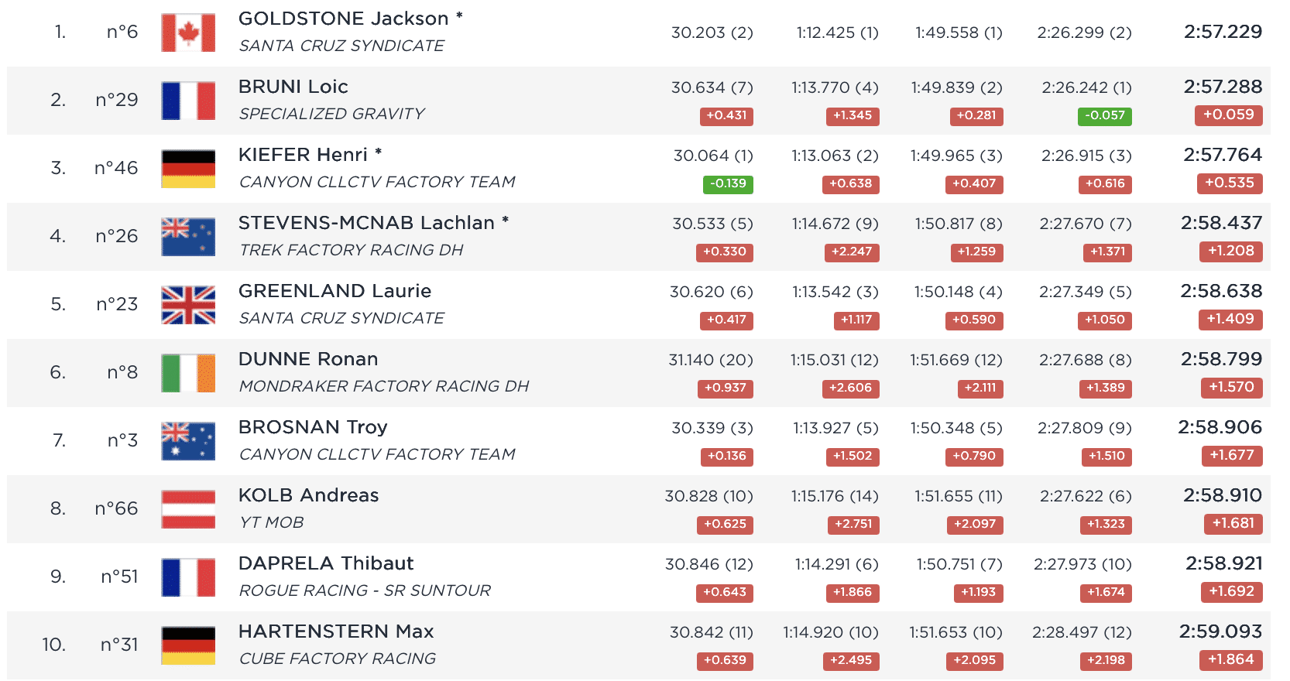
Task: Open rider GOLDSTONE Jackson's name link
Action: [343, 19]
